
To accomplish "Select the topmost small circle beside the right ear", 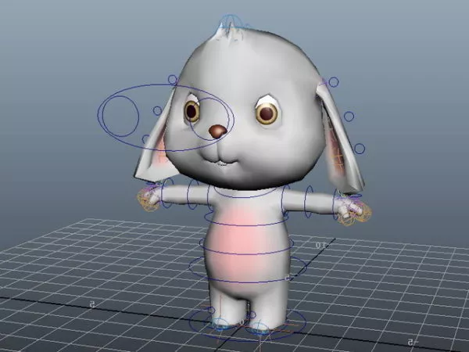I will (x=334, y=81).
